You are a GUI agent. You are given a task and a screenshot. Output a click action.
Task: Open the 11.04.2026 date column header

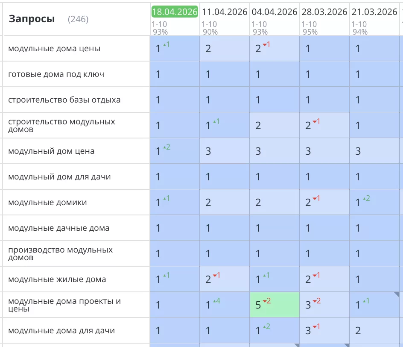point(225,12)
